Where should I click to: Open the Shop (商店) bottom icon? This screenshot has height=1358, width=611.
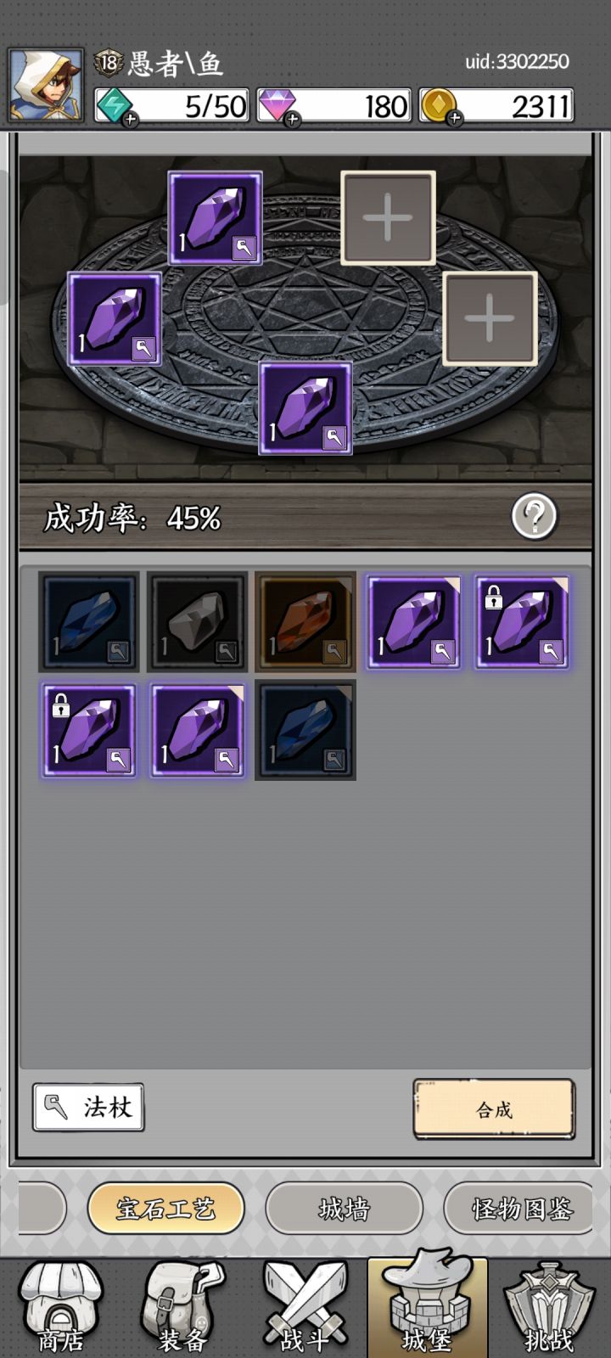[61, 1308]
